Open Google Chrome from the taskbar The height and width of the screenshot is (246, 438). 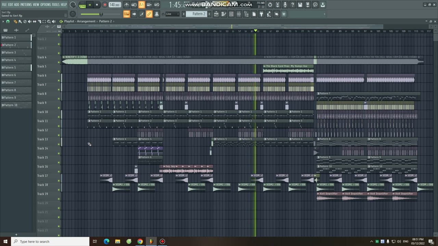pyautogui.click(x=140, y=242)
